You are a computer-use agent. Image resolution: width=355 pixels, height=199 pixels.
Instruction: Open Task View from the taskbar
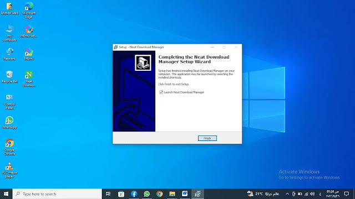pos(108,194)
